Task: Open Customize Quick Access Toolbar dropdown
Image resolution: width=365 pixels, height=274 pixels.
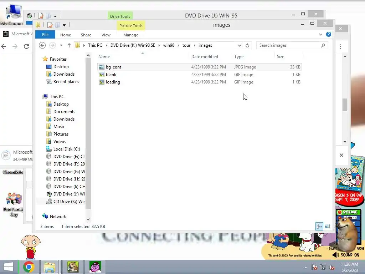Action: coord(64,25)
